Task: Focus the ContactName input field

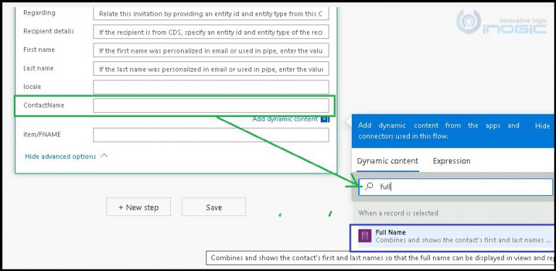Action: [x=211, y=106]
